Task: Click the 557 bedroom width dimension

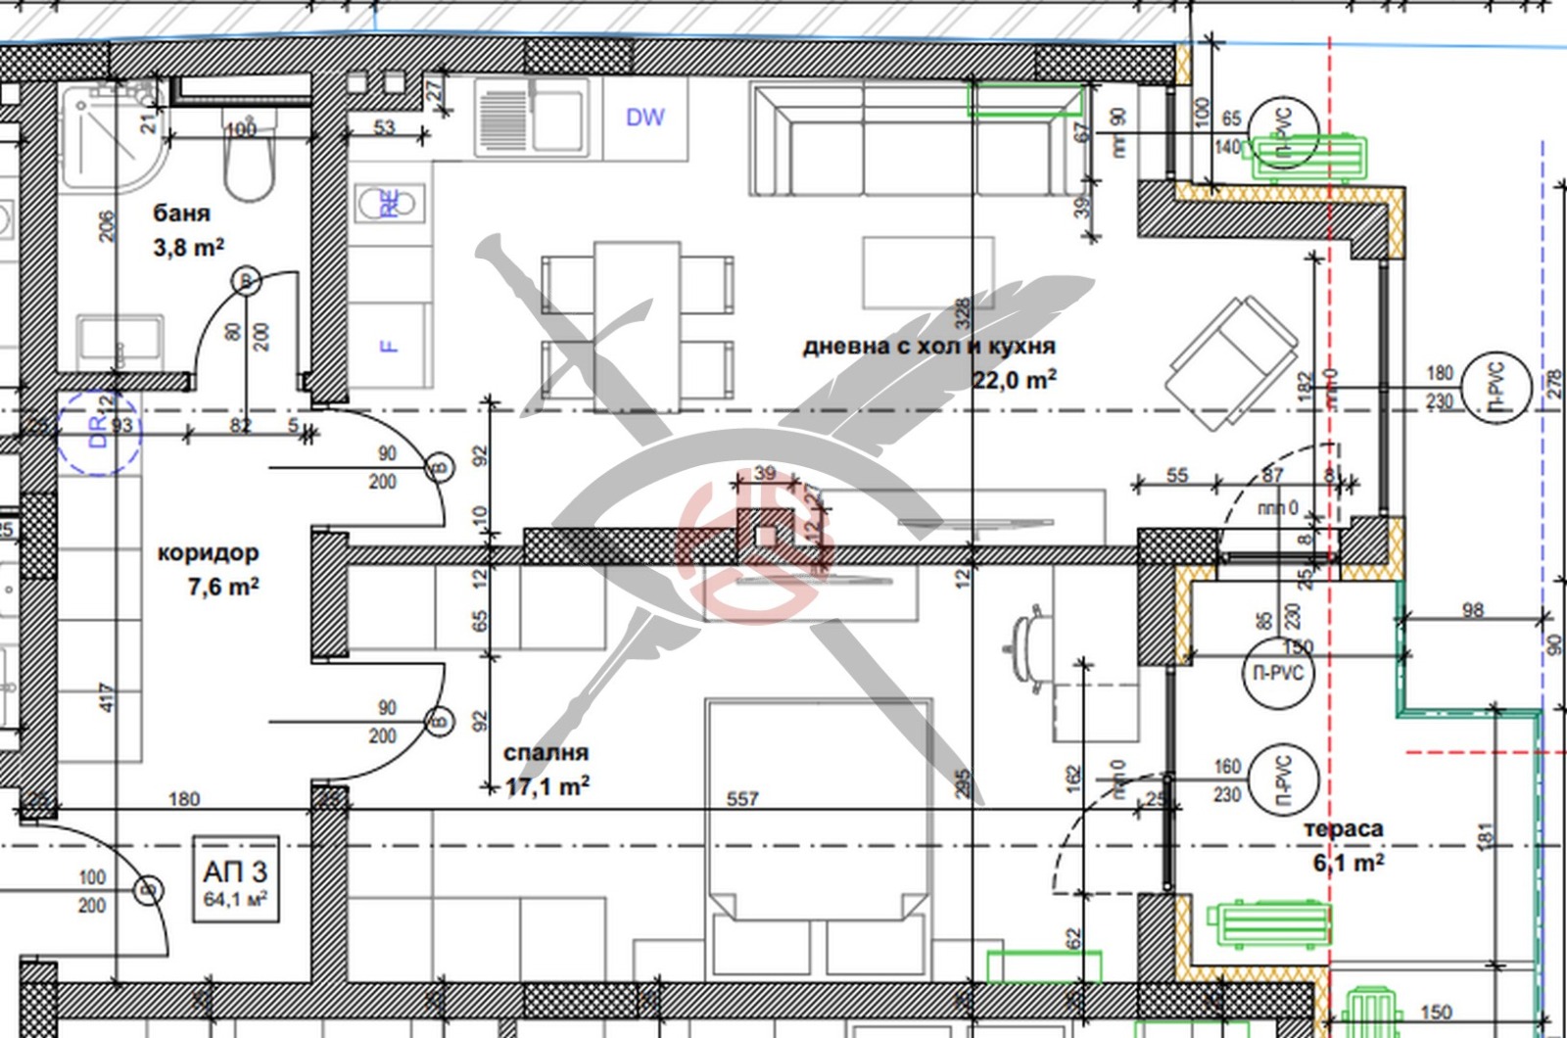Action: [742, 799]
